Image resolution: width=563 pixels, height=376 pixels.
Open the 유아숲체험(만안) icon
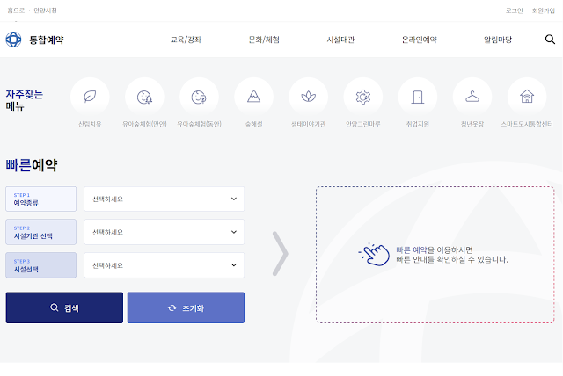coord(144,97)
